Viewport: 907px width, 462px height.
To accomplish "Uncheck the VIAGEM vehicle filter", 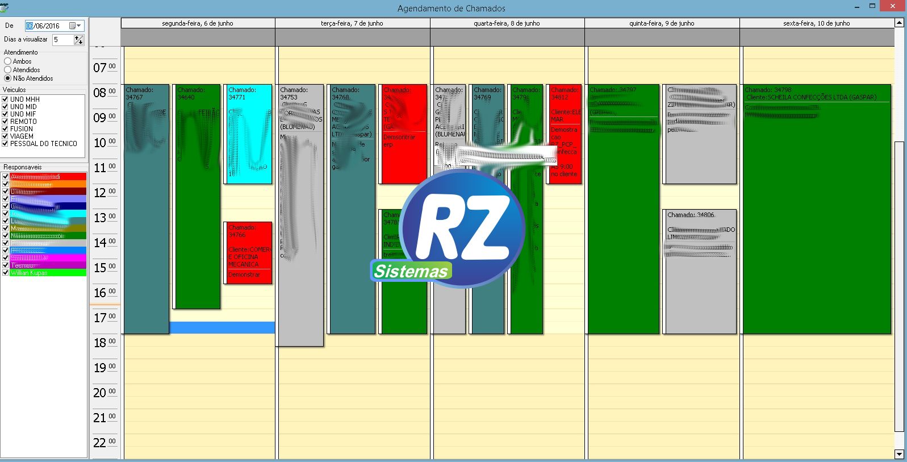I will (5, 136).
